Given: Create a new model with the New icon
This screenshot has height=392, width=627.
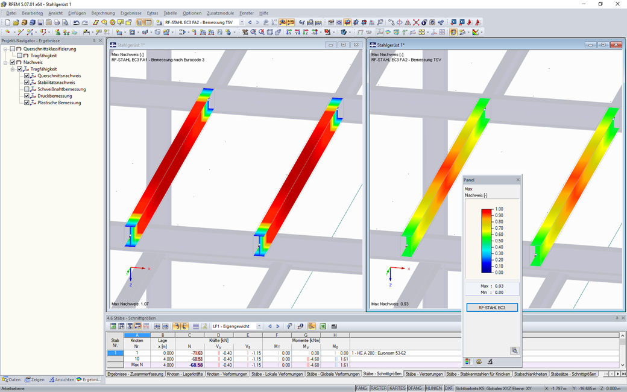Looking at the screenshot, I should point(8,23).
